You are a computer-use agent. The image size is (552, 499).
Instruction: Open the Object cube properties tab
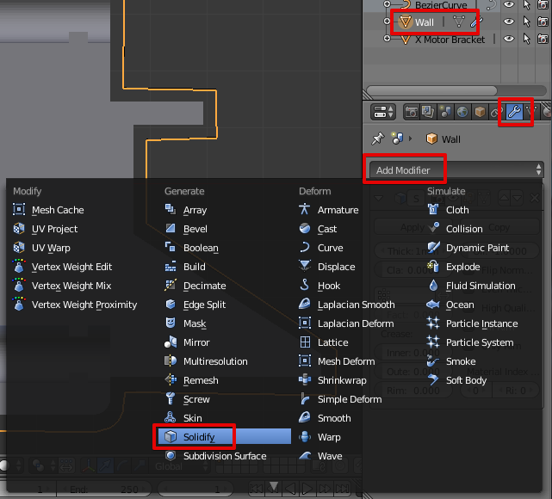[x=481, y=113]
